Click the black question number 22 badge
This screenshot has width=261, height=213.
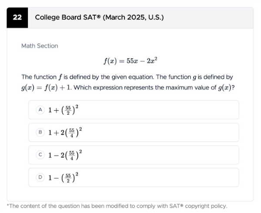point(18,18)
